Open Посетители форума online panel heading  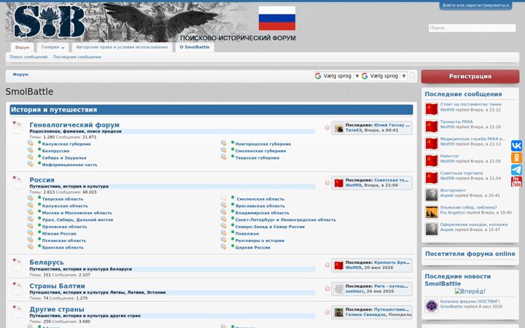[x=470, y=254]
